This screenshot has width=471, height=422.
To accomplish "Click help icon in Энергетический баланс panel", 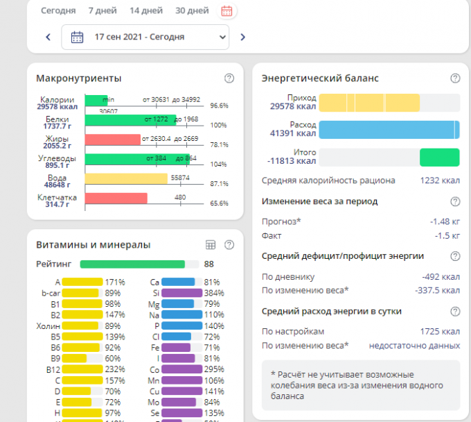I will tap(455, 78).
